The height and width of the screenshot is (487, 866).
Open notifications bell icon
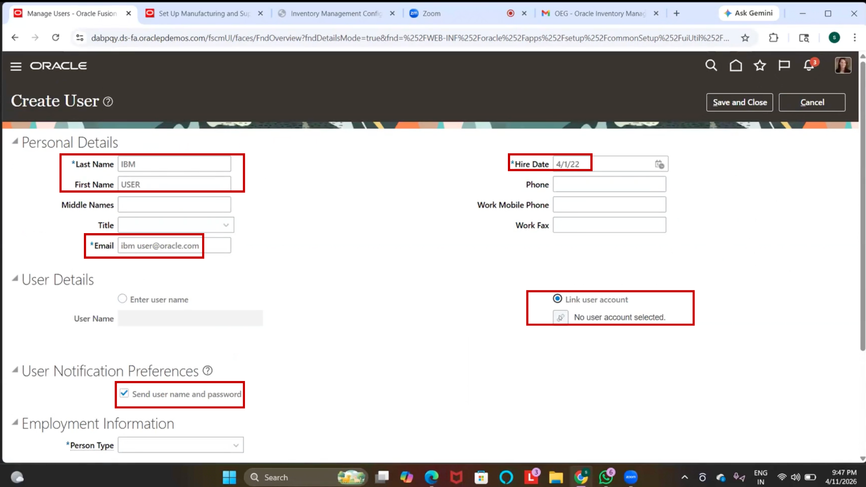click(809, 65)
